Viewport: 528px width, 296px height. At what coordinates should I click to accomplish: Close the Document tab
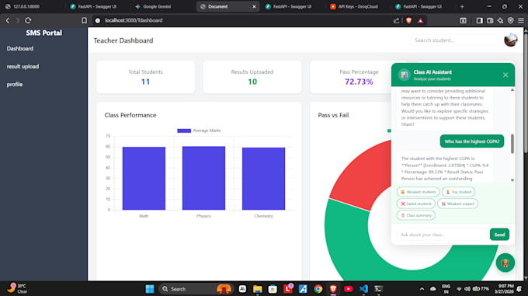click(x=254, y=6)
